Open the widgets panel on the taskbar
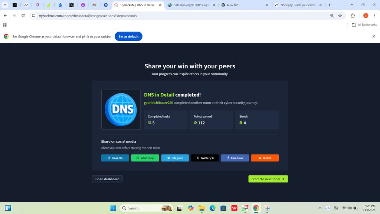Viewport: 380px width, 214px height. coord(8,208)
